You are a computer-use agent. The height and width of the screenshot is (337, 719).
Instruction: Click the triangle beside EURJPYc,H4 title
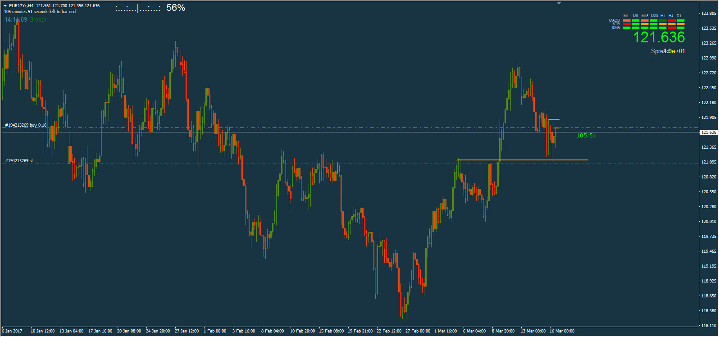[x=5, y=6]
